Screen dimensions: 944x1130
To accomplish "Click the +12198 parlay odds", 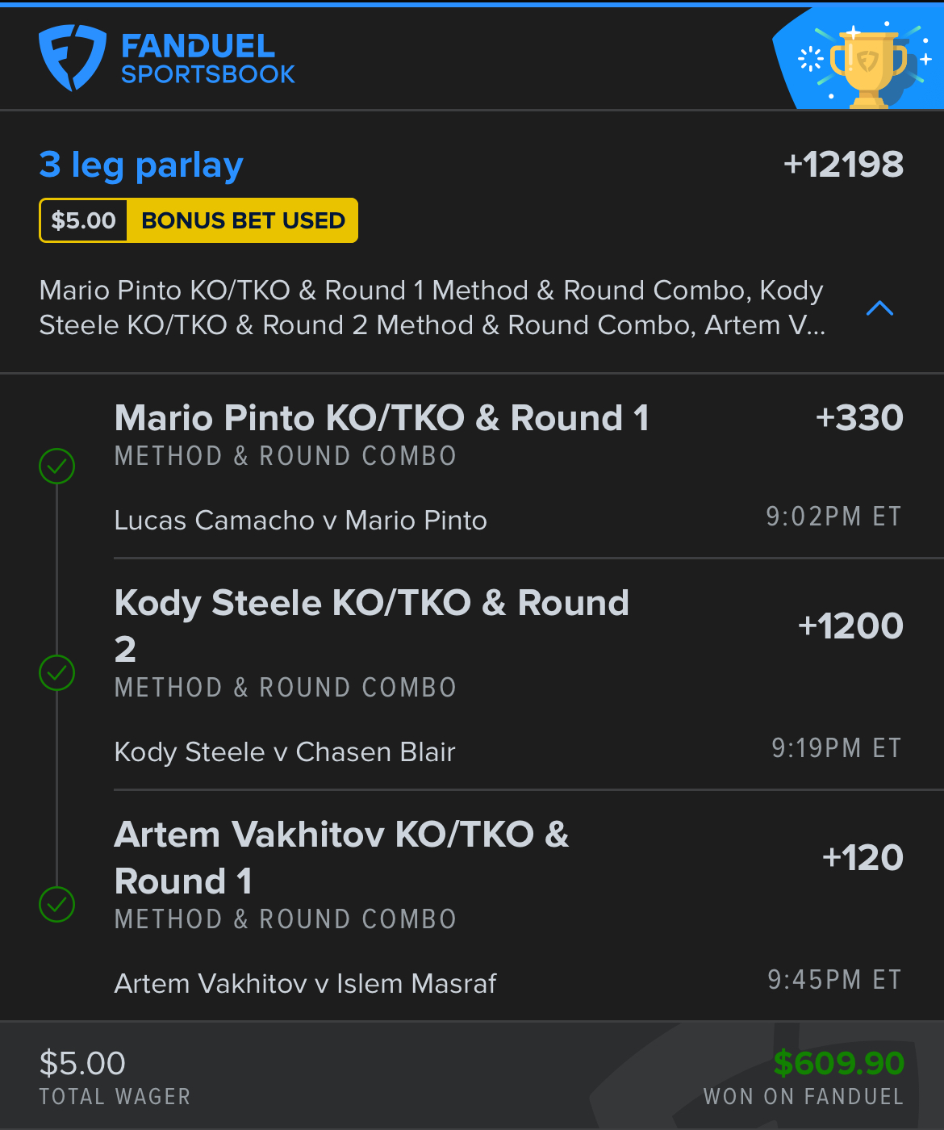I will [843, 165].
